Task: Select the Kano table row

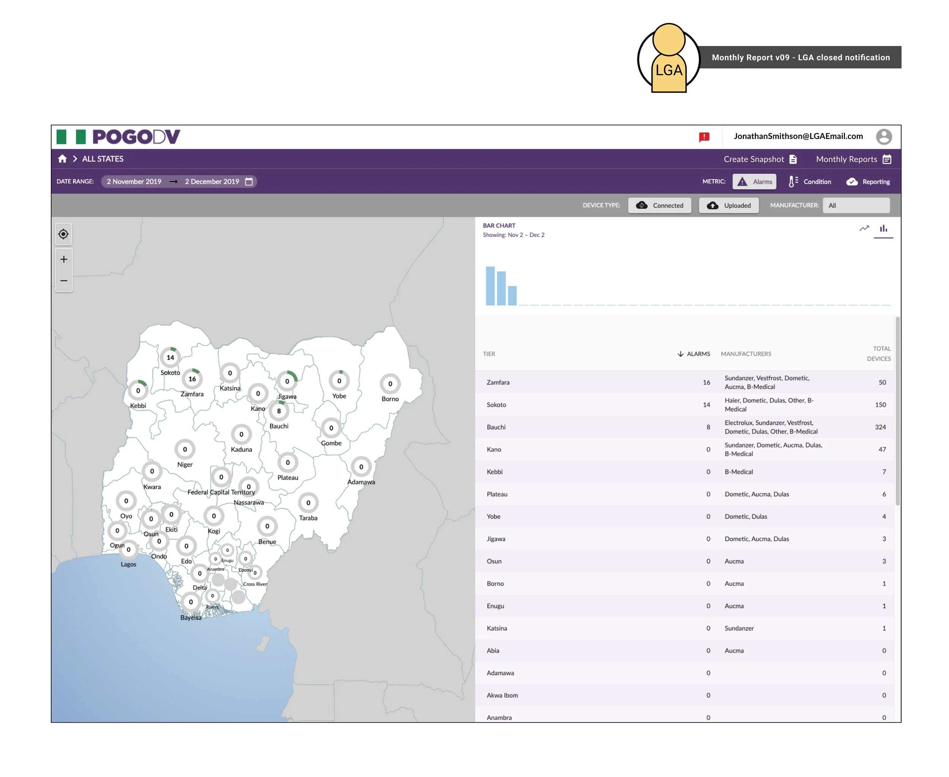Action: (x=684, y=449)
